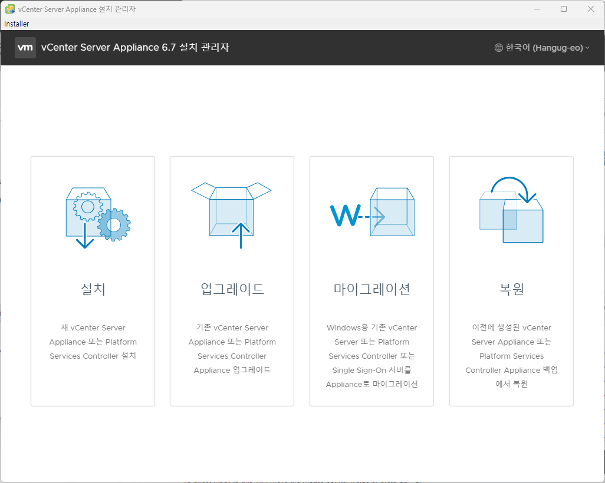
Task: Click the VMware vm logo in the header
Action: [25, 47]
